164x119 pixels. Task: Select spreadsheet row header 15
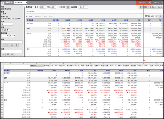click(2, 100)
